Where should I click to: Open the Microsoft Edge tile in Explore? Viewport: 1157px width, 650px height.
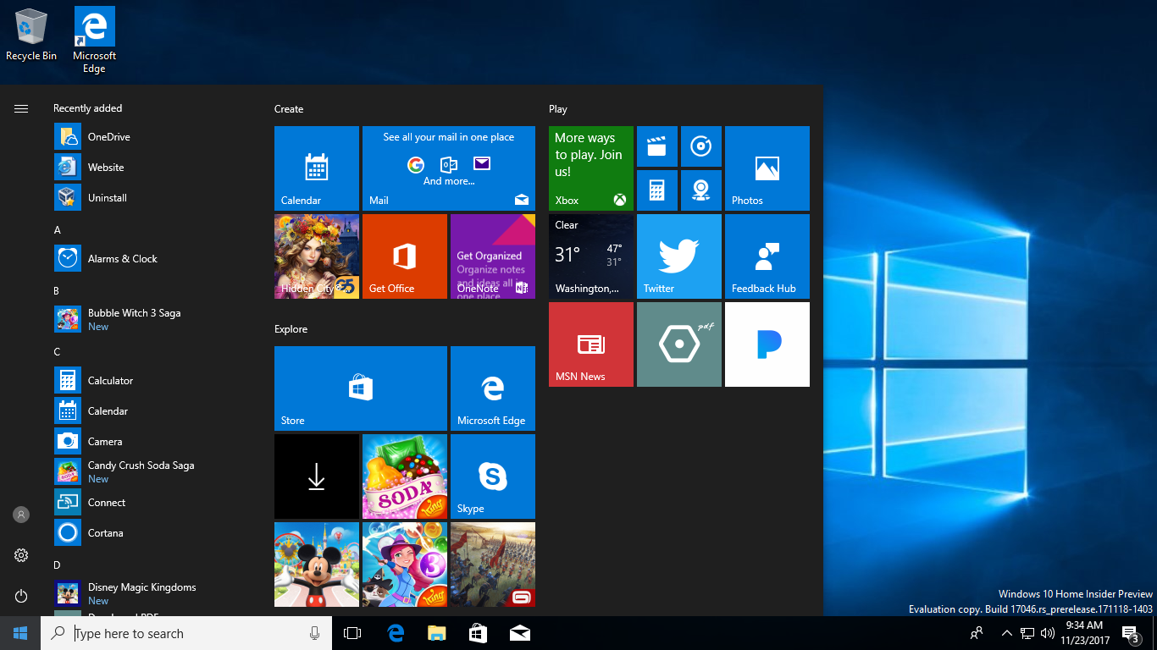coord(493,388)
